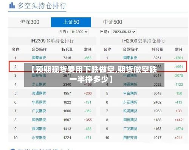This screenshot has width=189, height=150.
Task: Click the 持仓量 value 1600
Action: point(67,111)
